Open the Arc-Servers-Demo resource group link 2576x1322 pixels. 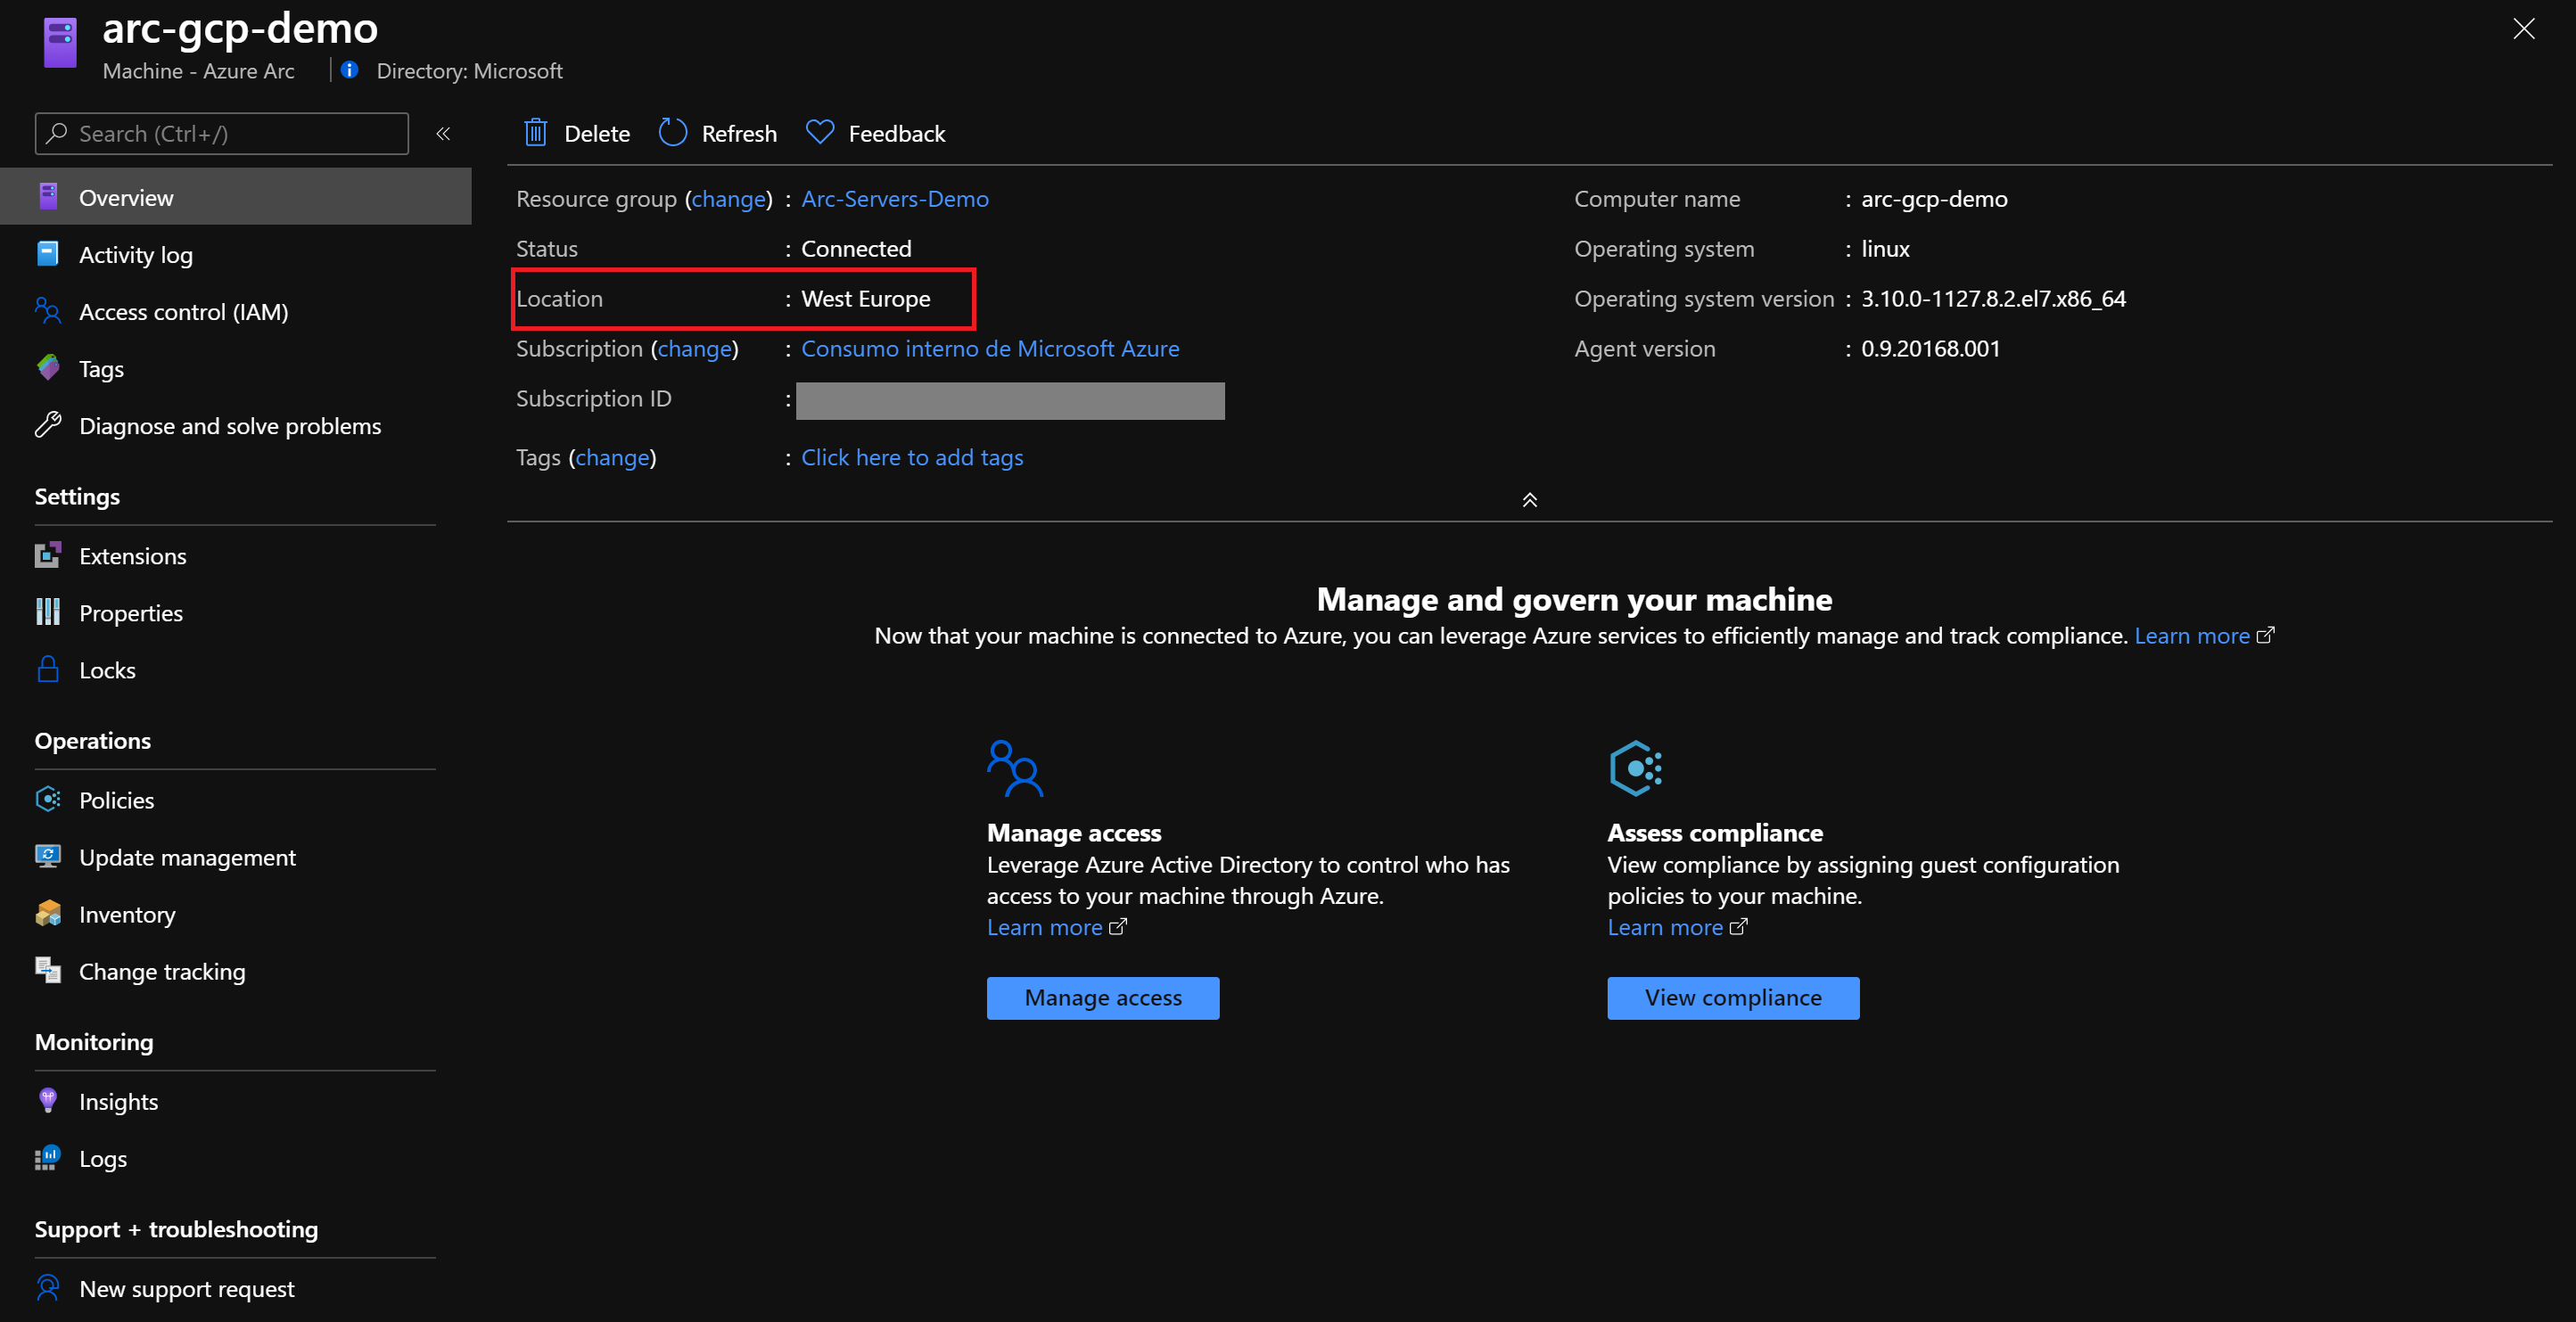click(x=894, y=199)
